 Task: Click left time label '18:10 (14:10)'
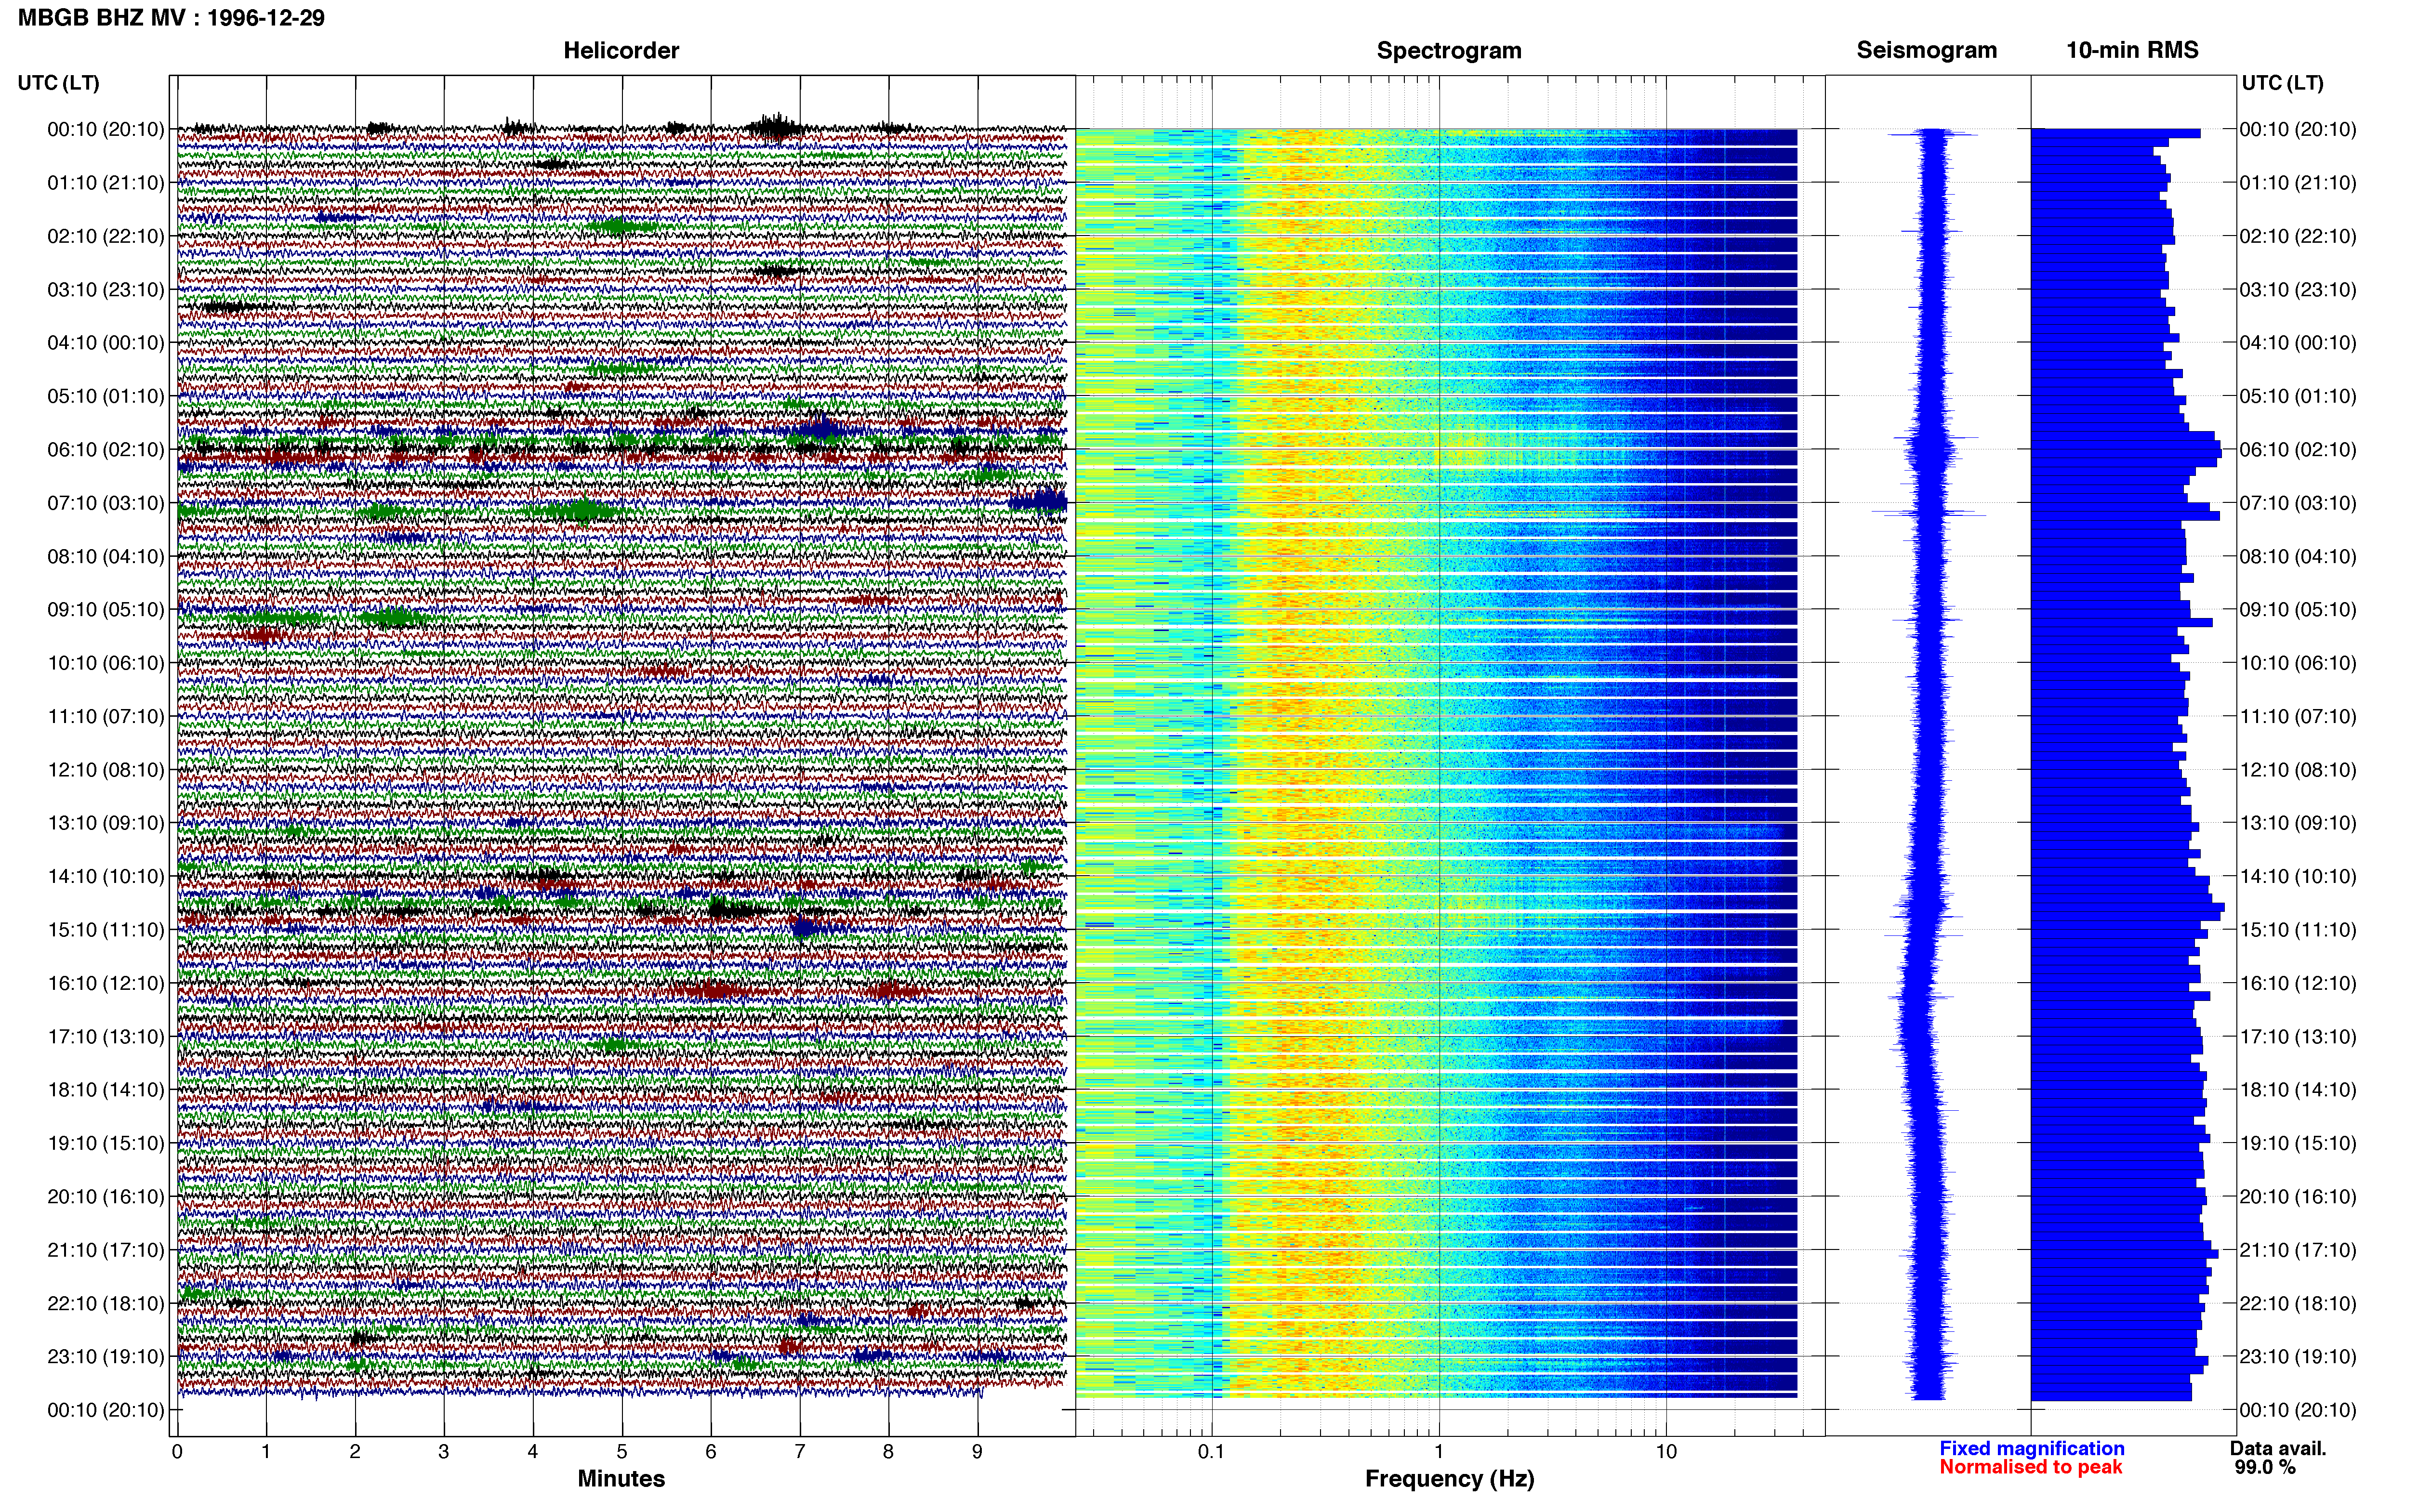(x=106, y=1090)
